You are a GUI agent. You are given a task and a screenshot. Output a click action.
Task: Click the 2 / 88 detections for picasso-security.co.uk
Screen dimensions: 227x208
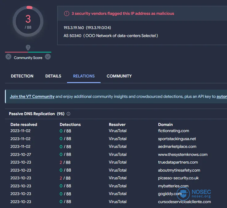click(65, 178)
